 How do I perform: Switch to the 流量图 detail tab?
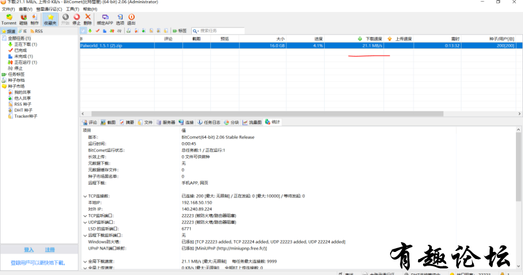(252, 122)
